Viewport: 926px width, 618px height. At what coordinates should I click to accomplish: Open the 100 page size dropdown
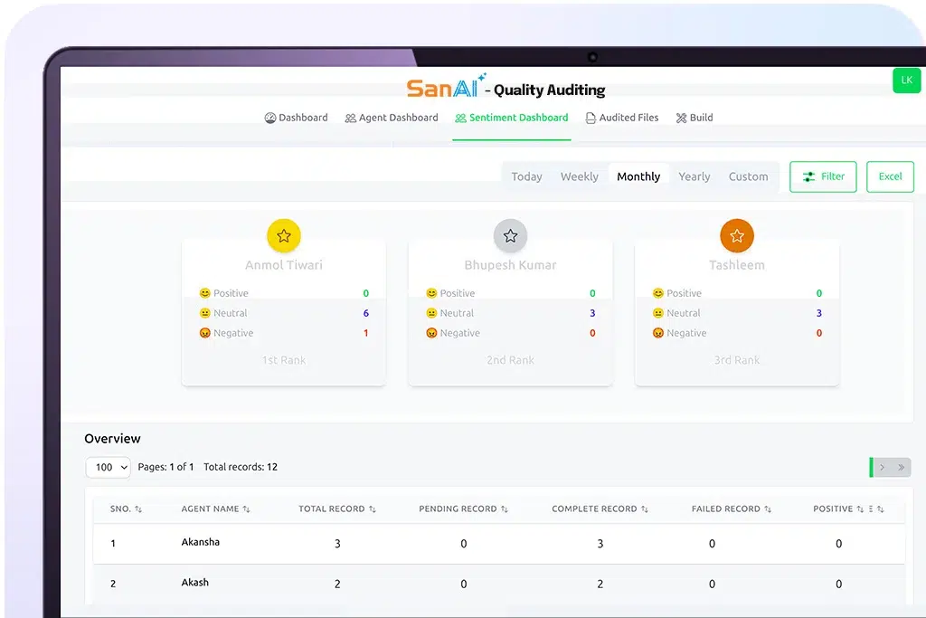[x=109, y=467]
